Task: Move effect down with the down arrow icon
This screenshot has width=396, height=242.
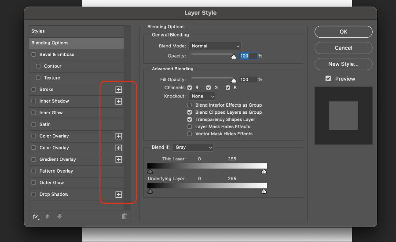Action: [x=59, y=216]
